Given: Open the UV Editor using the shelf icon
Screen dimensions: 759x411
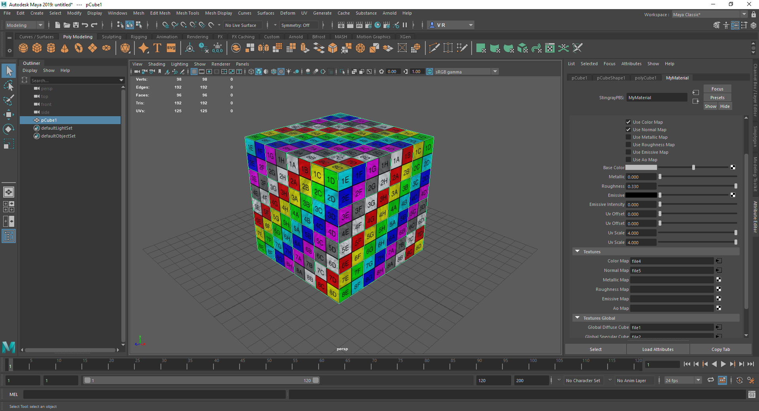Looking at the screenshot, I should point(549,48).
